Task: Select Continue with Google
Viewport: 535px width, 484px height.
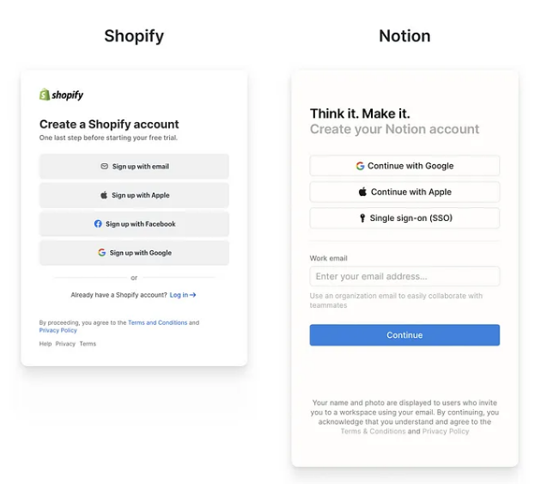Action: (x=404, y=166)
